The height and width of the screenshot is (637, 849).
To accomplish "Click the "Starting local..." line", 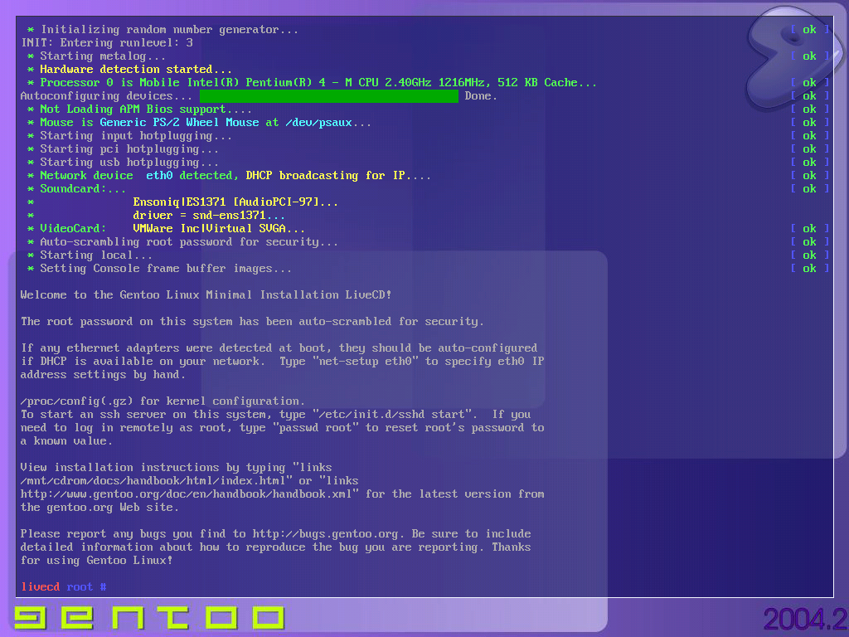I will 90,255.
